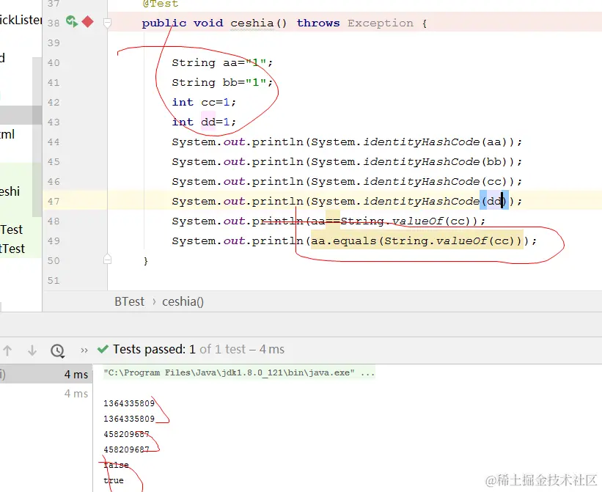Click identityHashCode(bb) println statement on line 45
Screen dimensions: 602x492
(347, 162)
